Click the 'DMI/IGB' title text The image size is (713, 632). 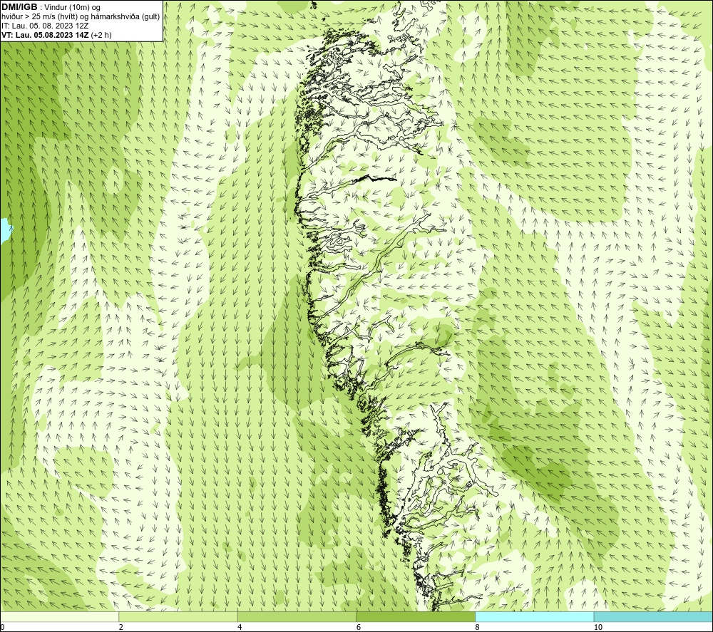click(19, 7)
